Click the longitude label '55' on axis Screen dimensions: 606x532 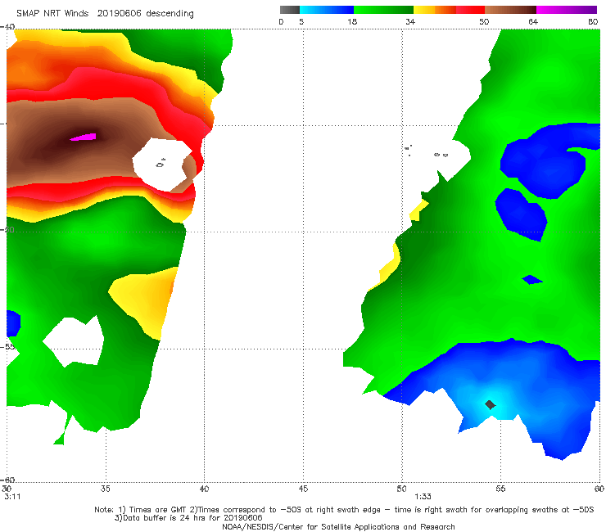[x=500, y=489]
